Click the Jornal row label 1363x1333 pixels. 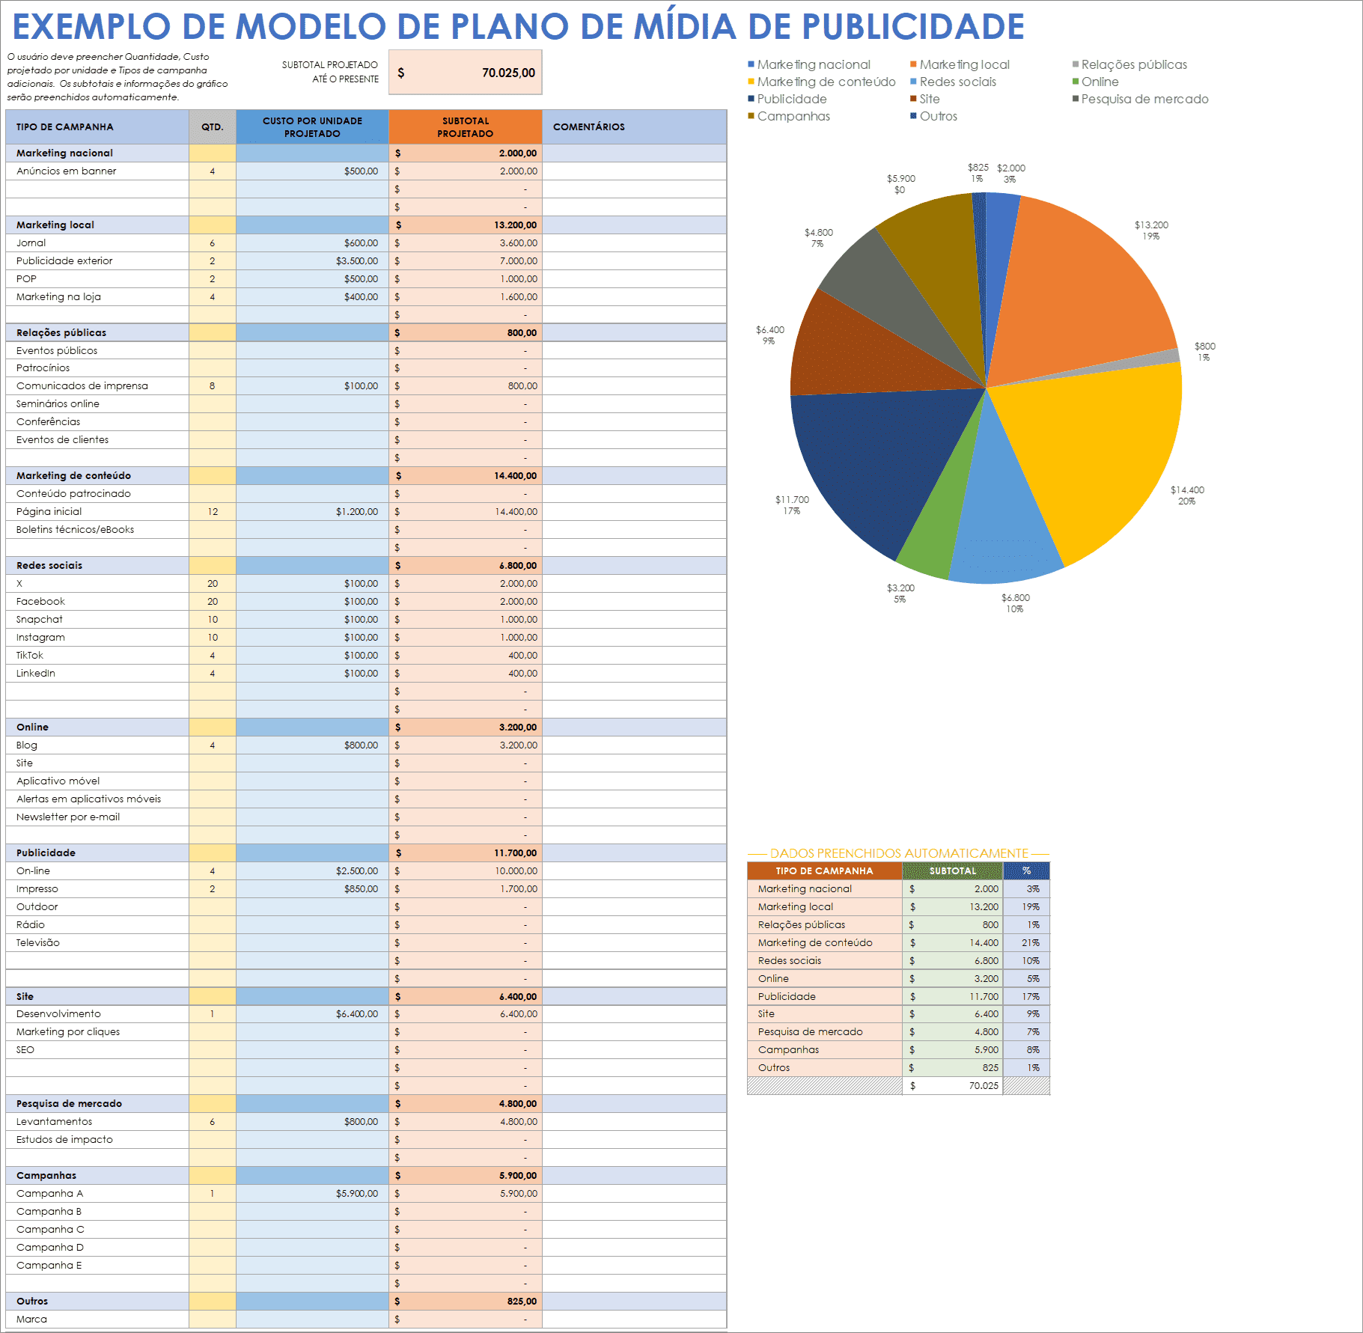[31, 242]
